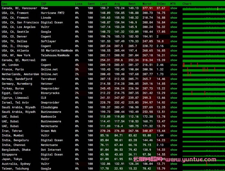Viewport: 225px width, 171px height.
Task: Show MTR for USA, NY, New York row
Action: point(174,56)
